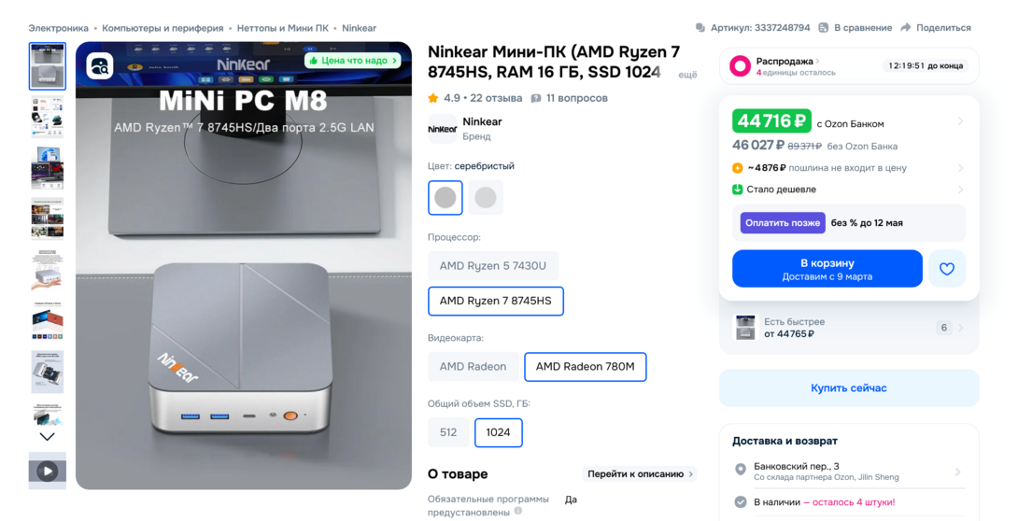This screenshot has height=521, width=1018.
Task: Click the compare icon "В сравнение"
Action: (824, 28)
